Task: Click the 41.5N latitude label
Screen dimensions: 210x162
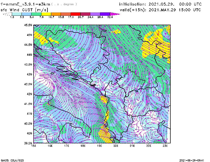Action: 28,104
